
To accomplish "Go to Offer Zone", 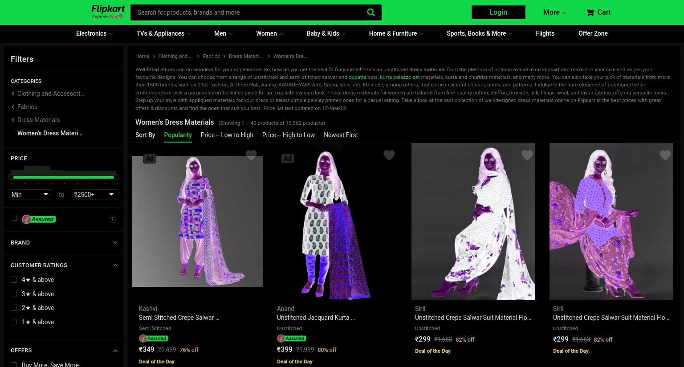I will (593, 33).
